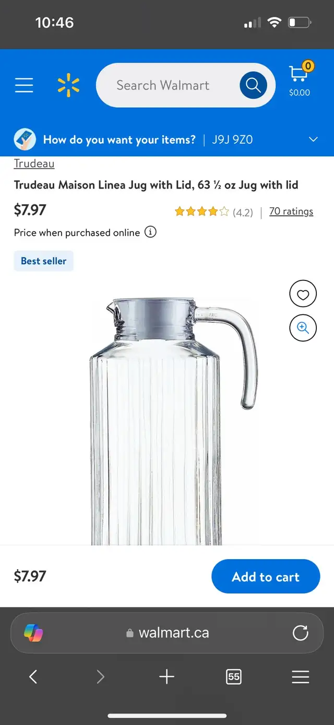
Task: Tap the walmart.ca address bar
Action: pos(167,633)
